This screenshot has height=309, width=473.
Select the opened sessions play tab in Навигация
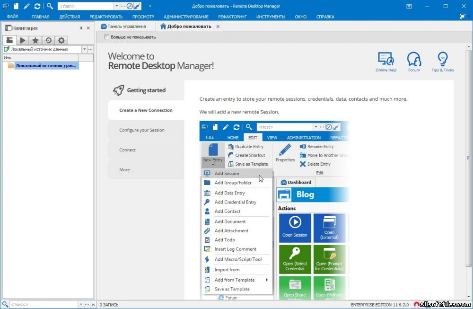click(x=23, y=40)
